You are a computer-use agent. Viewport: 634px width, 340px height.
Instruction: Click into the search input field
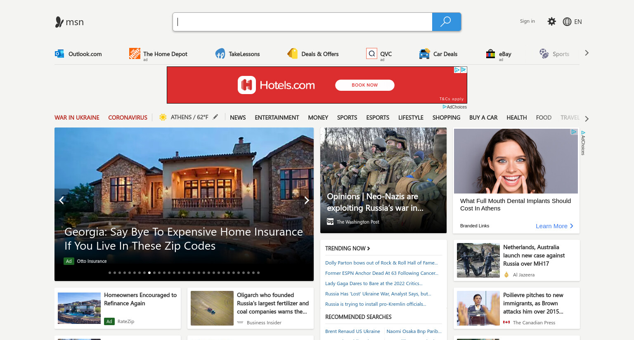[303, 22]
